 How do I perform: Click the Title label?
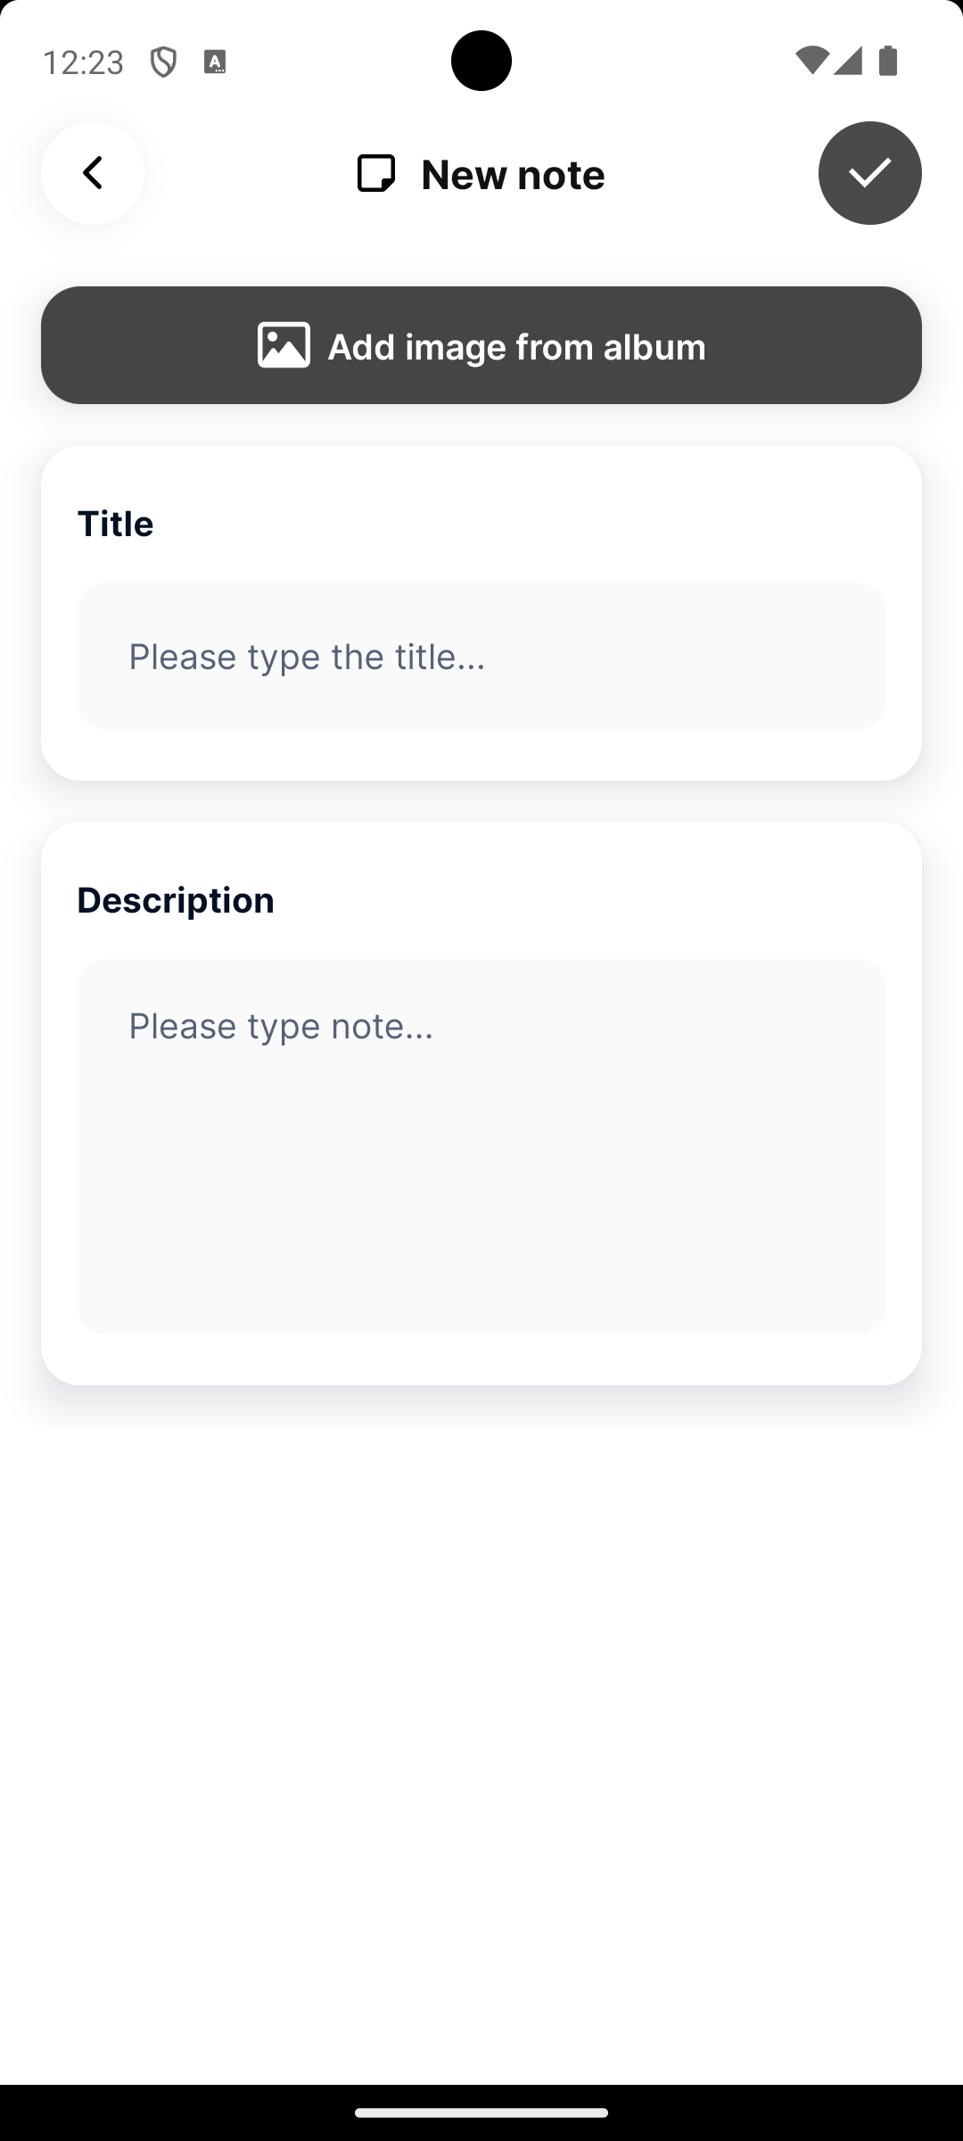point(115,524)
